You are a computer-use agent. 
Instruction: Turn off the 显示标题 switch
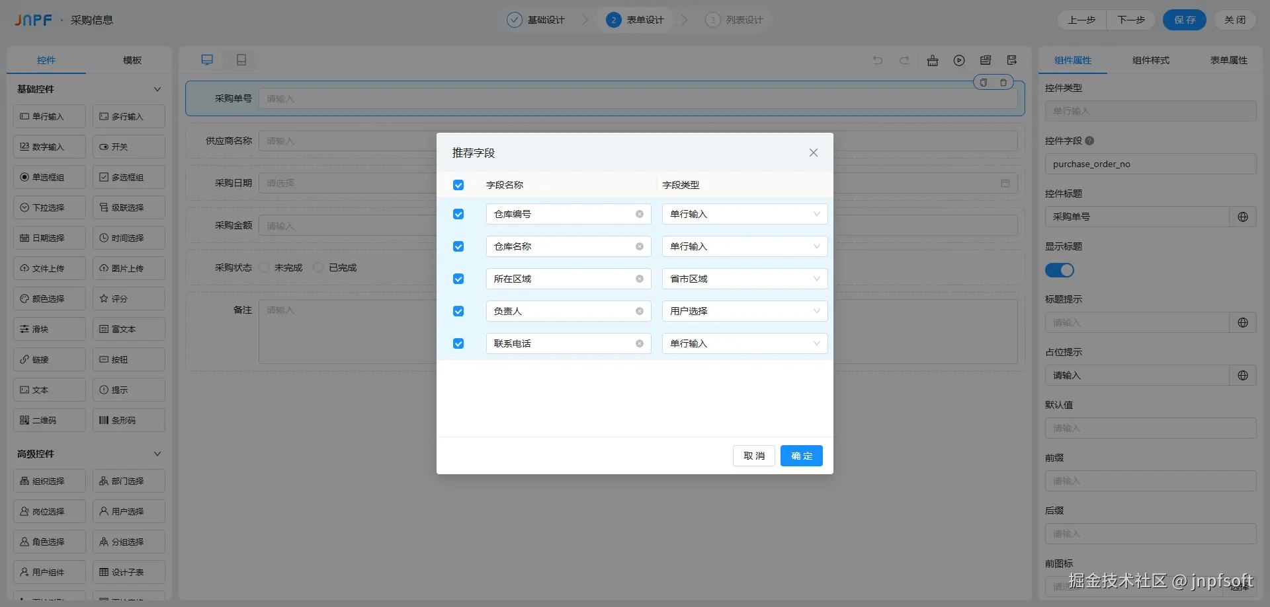1060,270
